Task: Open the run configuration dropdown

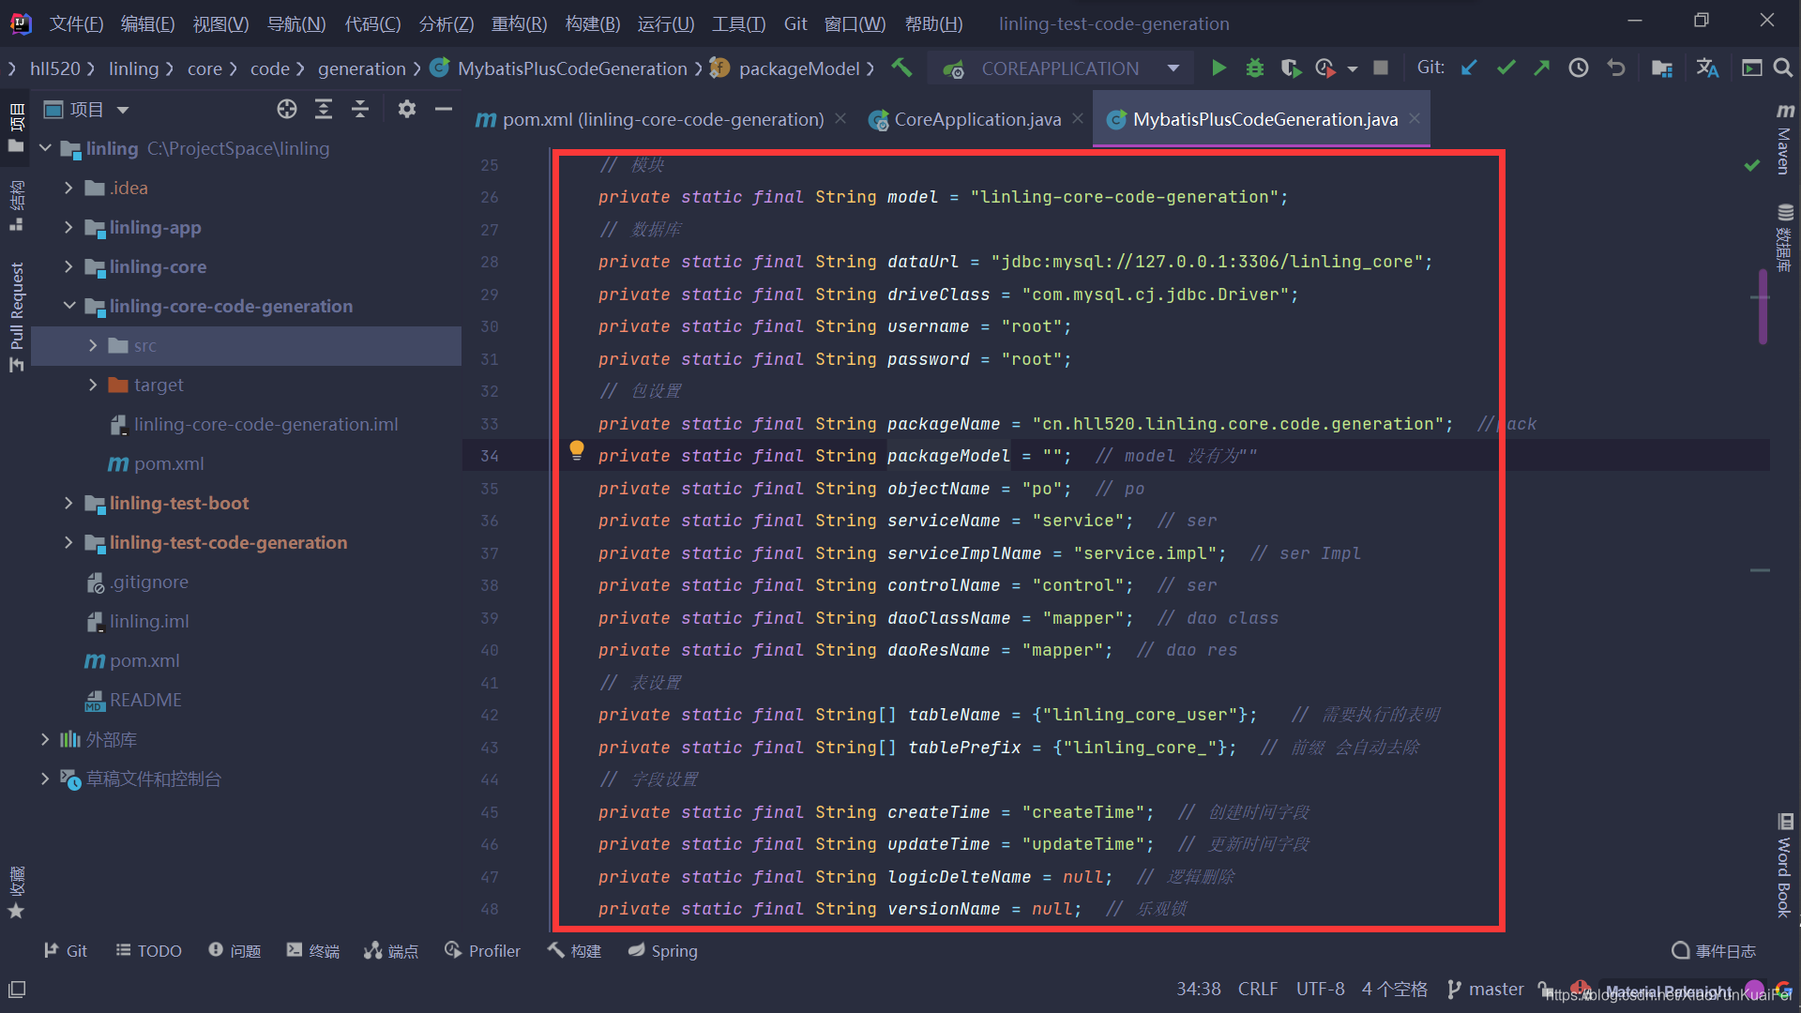Action: [x=1173, y=68]
